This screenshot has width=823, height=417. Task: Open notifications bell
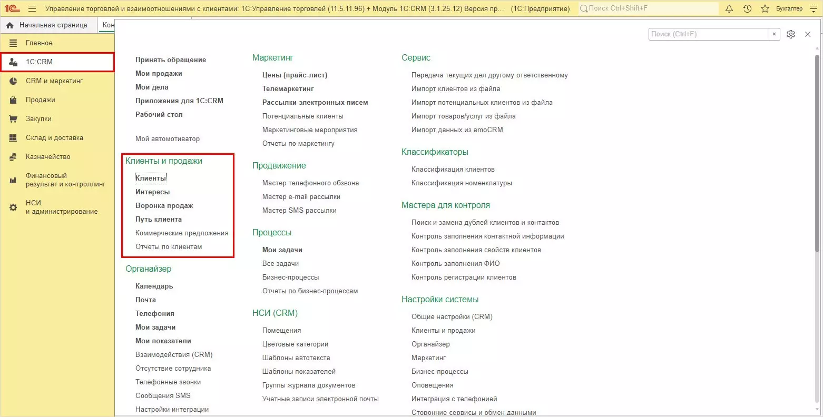click(x=729, y=8)
